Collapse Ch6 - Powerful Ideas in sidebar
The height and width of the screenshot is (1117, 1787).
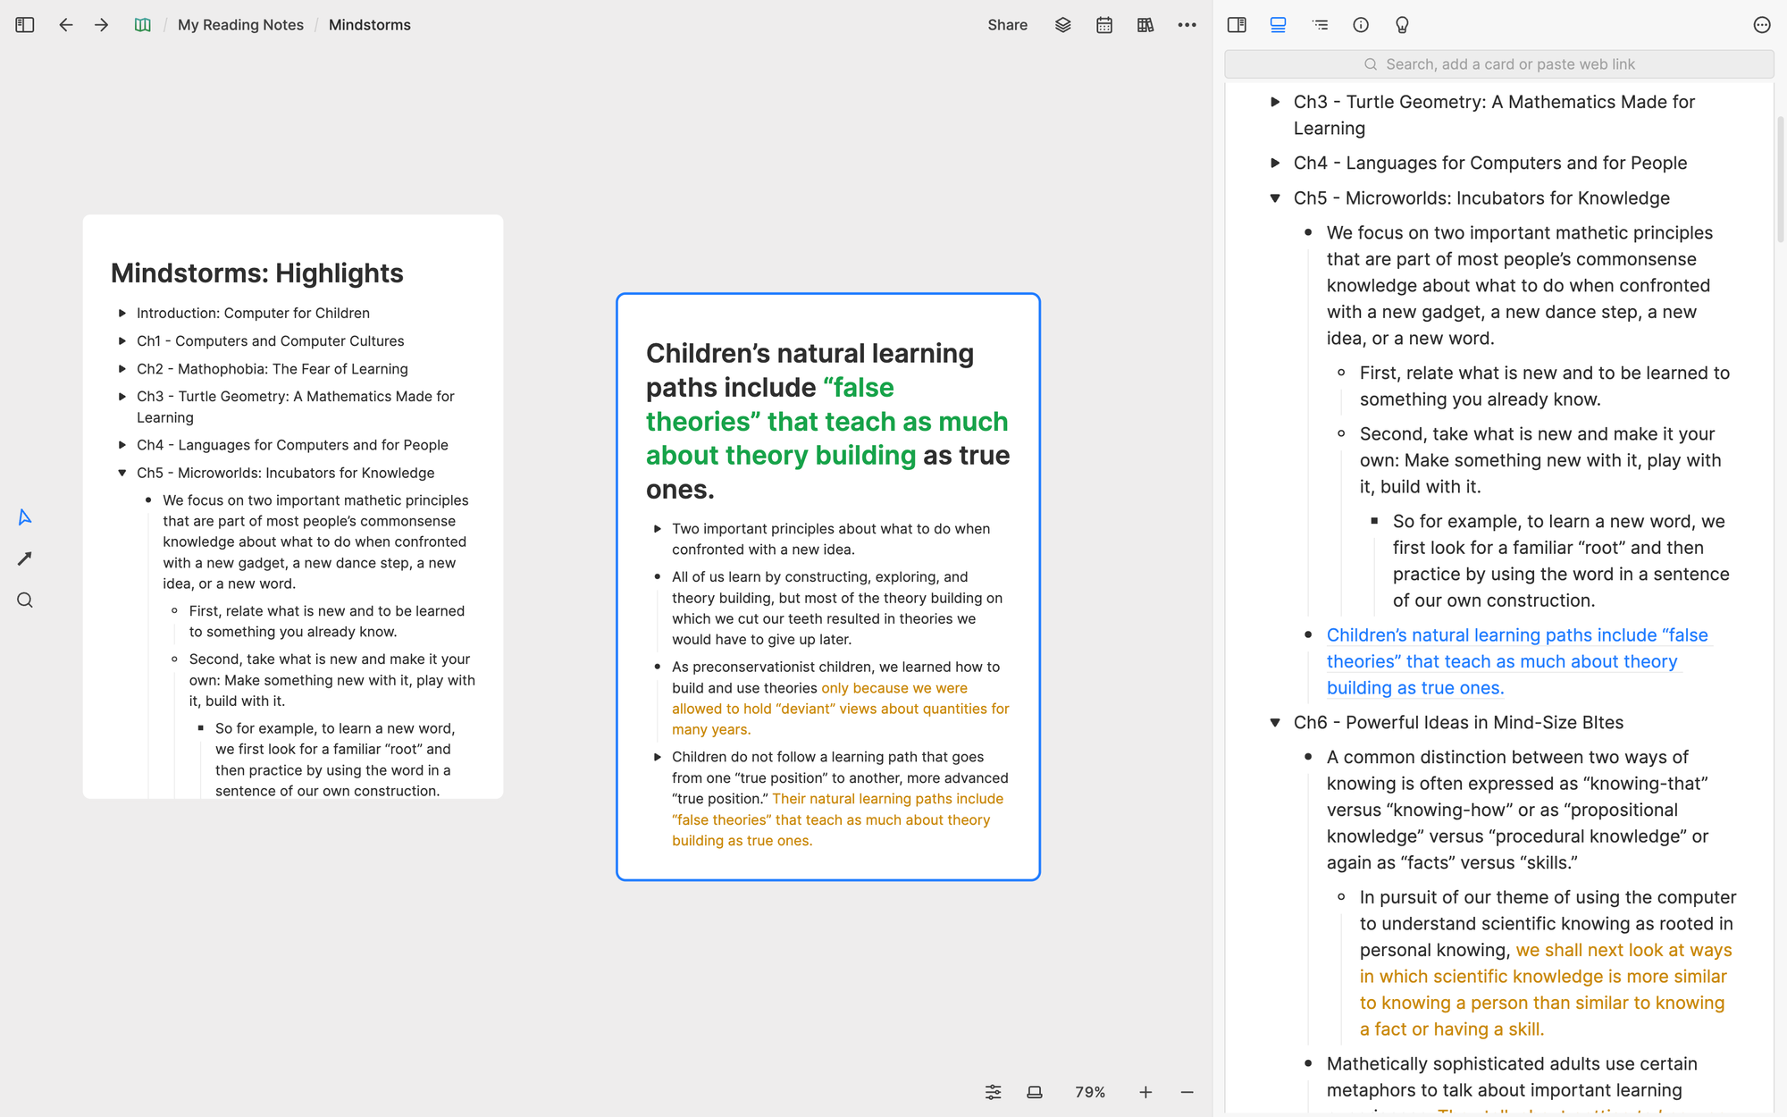(x=1275, y=723)
